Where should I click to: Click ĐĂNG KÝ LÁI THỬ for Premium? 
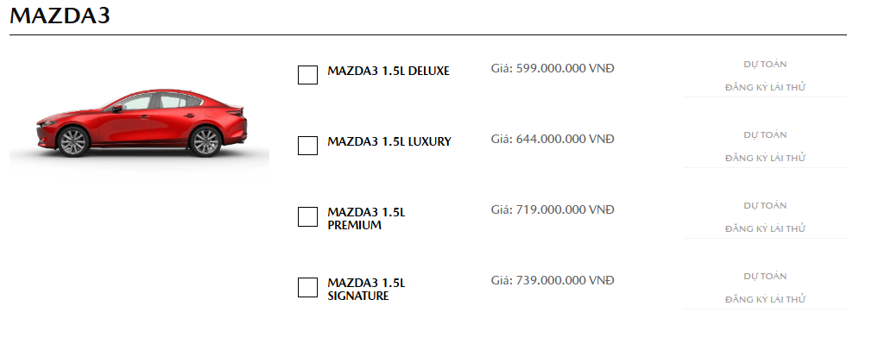[x=765, y=228]
